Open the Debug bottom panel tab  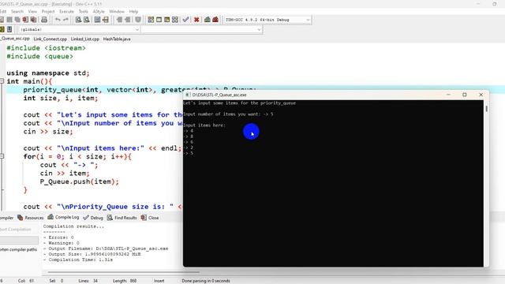(93, 218)
